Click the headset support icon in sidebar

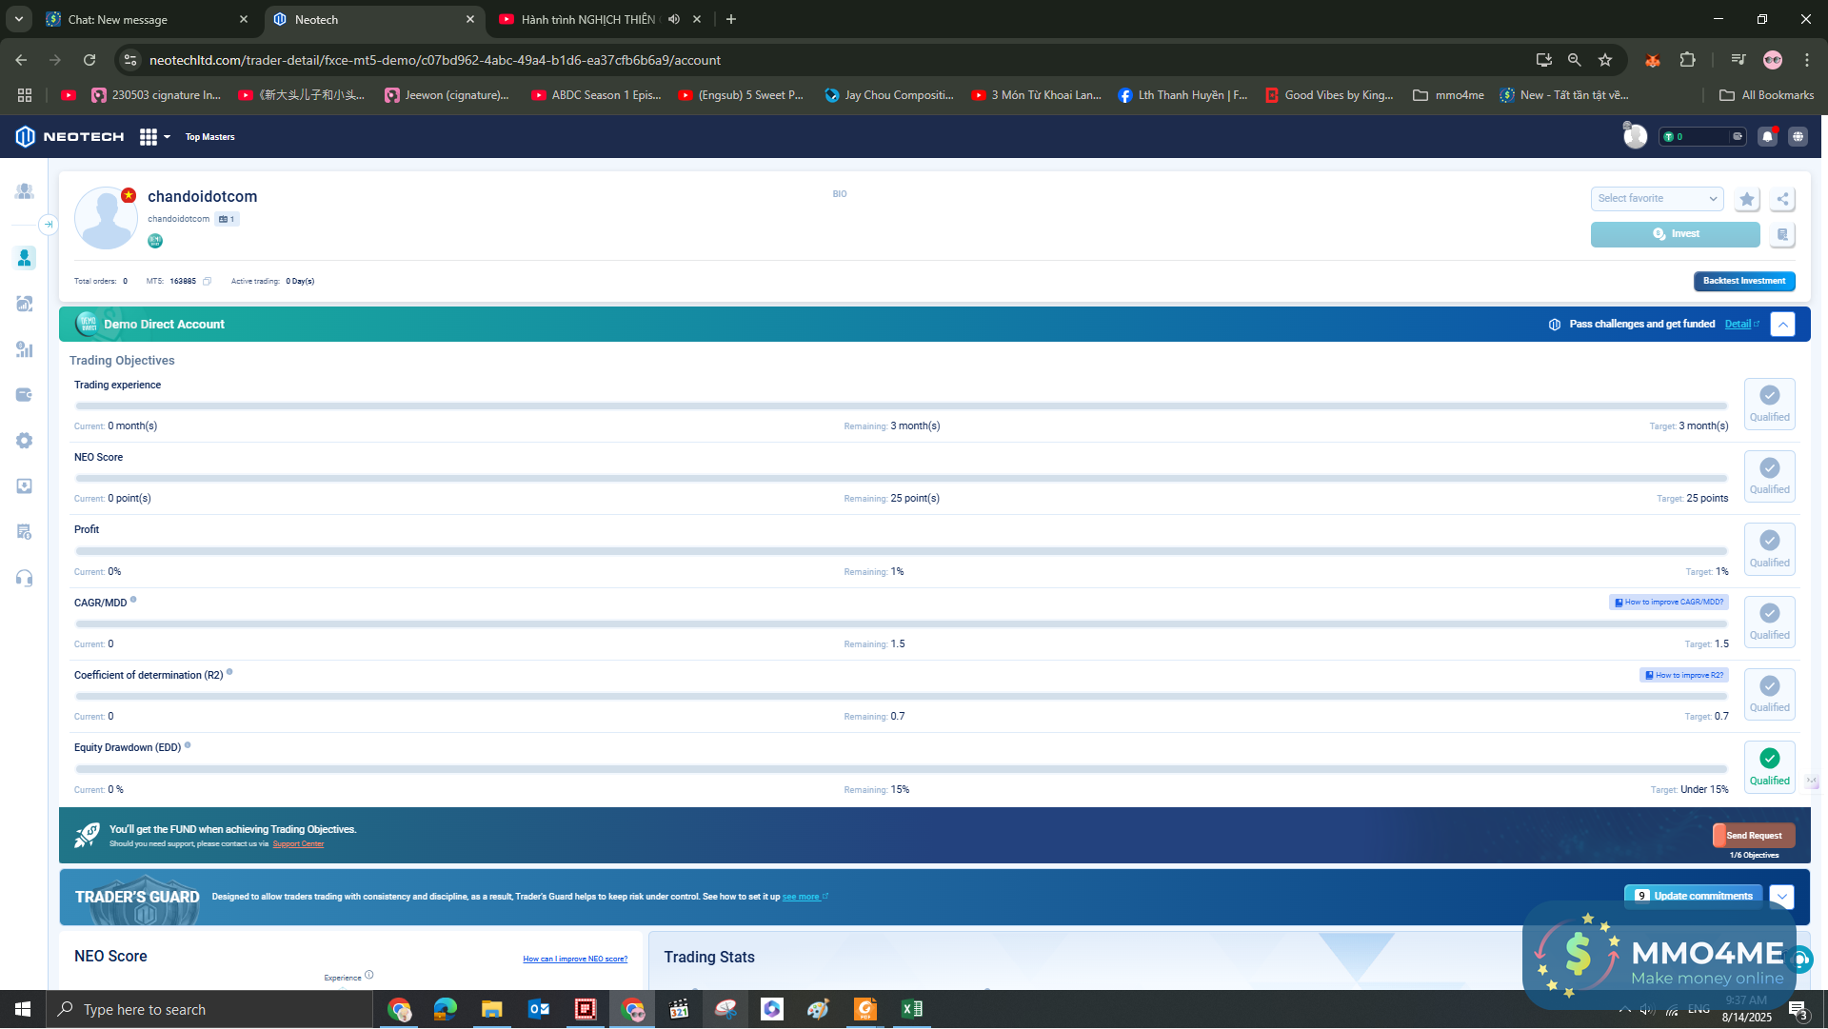coord(25,578)
